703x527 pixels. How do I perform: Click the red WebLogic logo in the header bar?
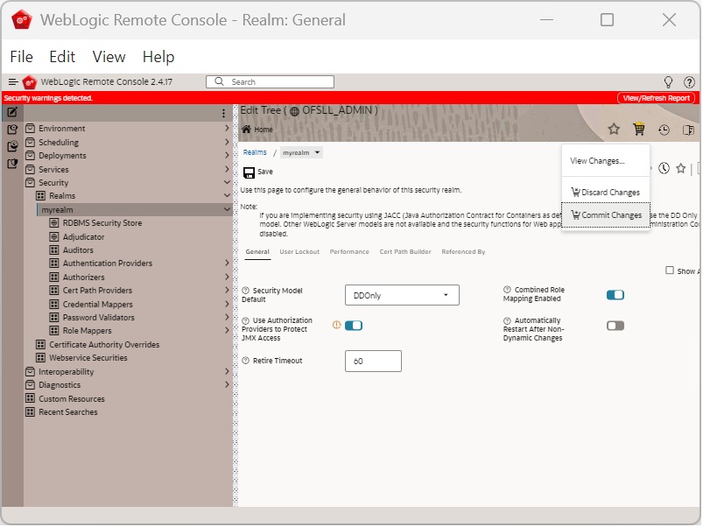pos(30,82)
